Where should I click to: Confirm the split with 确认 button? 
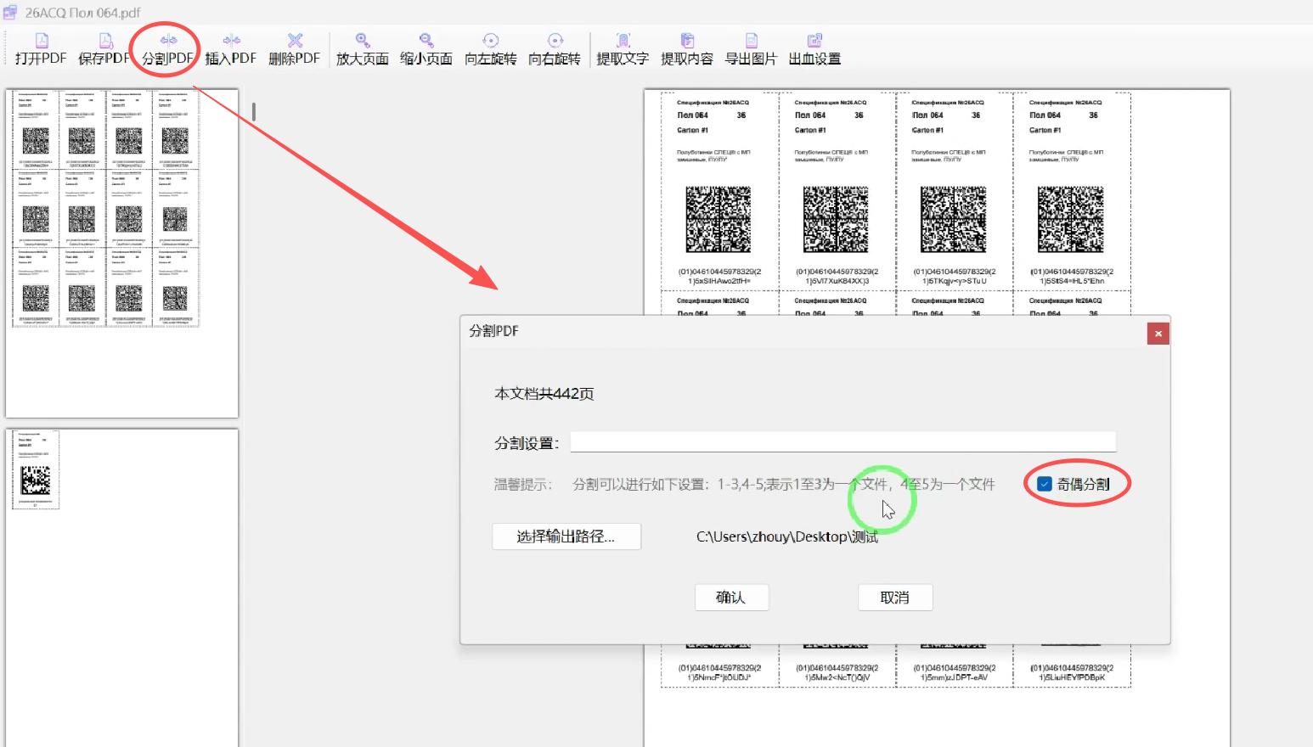(731, 597)
